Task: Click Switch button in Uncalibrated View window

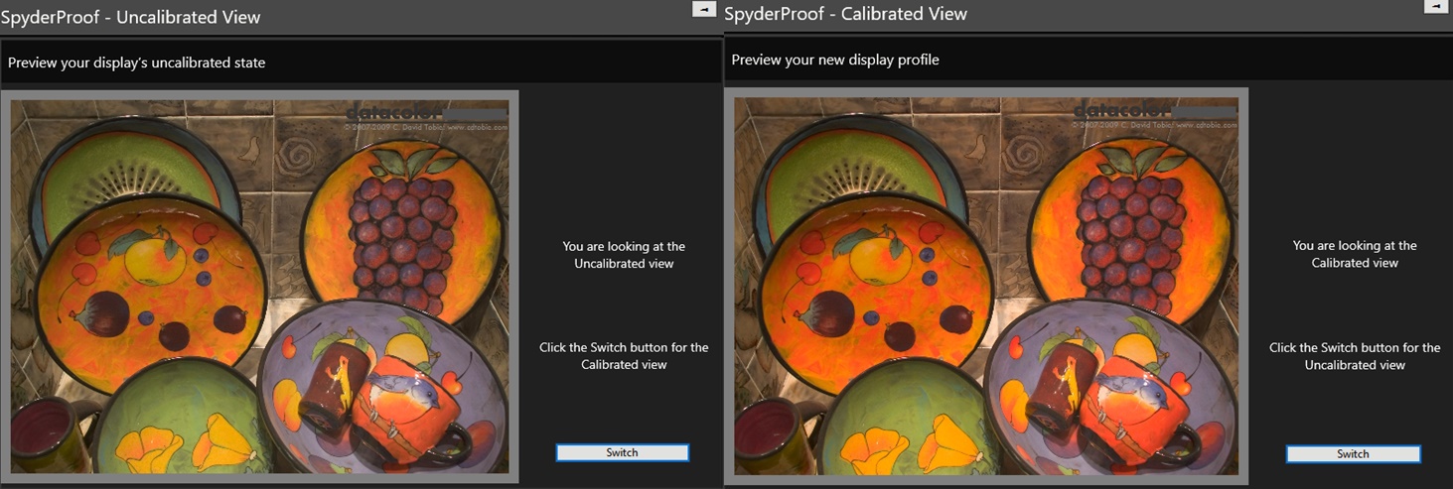Action: (622, 452)
